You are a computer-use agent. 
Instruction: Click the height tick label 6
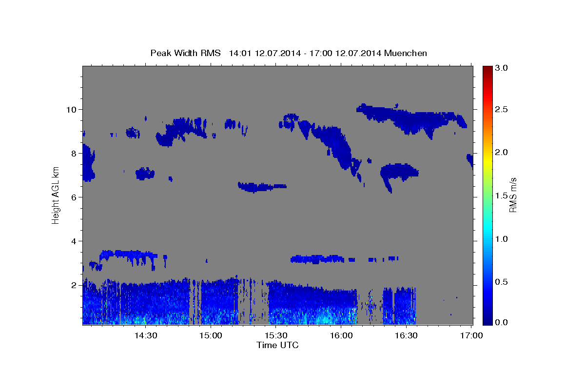pos(74,197)
